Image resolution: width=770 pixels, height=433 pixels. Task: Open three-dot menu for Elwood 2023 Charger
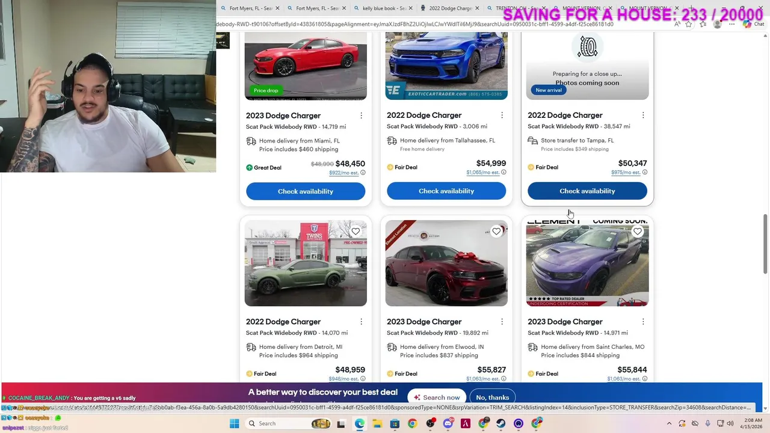(x=502, y=322)
